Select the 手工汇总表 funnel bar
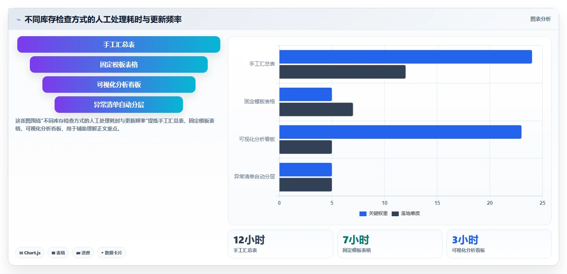This screenshot has width=567, height=274. point(119,44)
